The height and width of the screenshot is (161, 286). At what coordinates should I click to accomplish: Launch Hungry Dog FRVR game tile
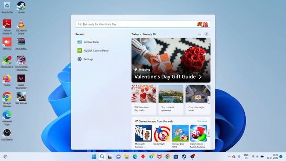click(180, 136)
